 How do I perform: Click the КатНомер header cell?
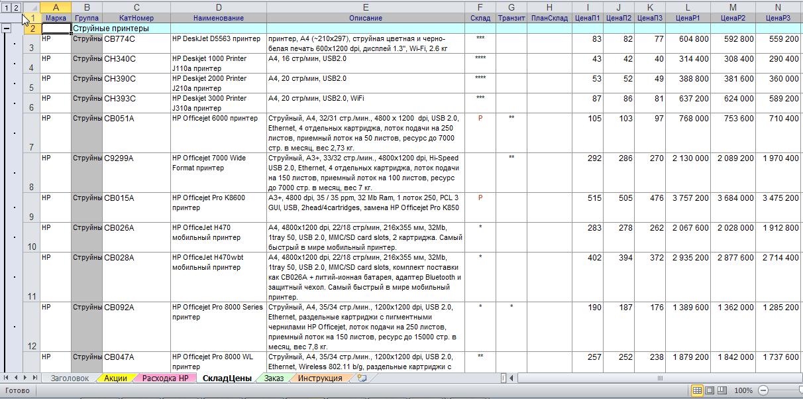(x=136, y=18)
